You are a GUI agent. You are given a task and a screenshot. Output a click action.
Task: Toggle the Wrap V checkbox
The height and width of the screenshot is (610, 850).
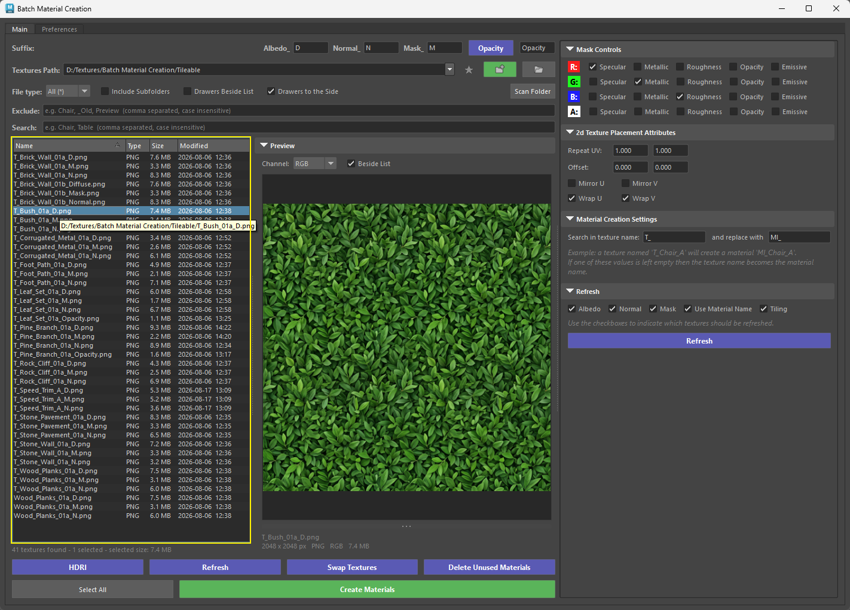(x=626, y=198)
